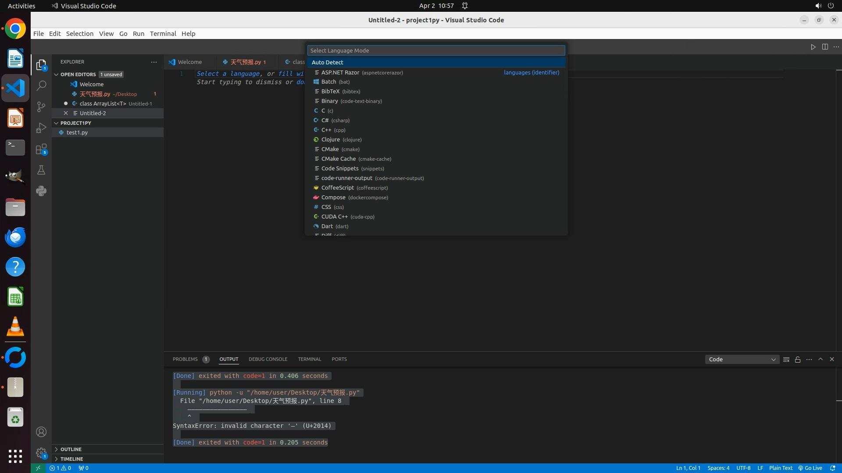Select the Python-free option CoffeeScript language

[x=337, y=188]
